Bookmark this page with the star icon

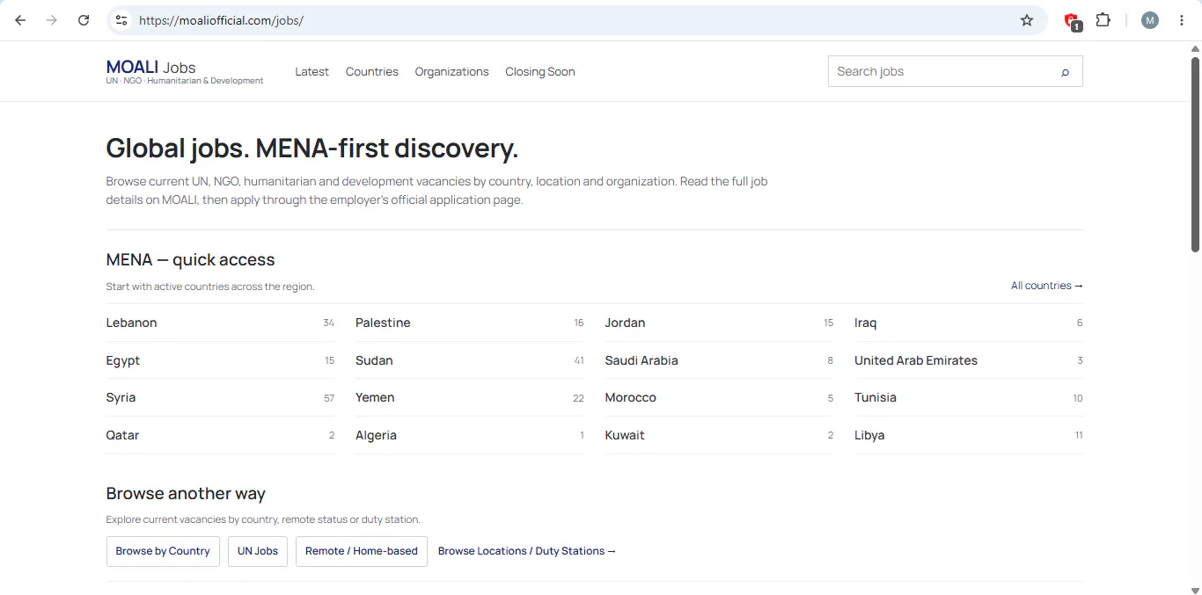click(1027, 20)
